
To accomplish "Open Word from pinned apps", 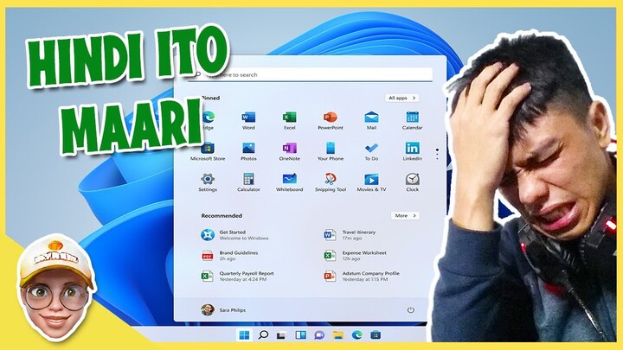I will (x=248, y=121).
